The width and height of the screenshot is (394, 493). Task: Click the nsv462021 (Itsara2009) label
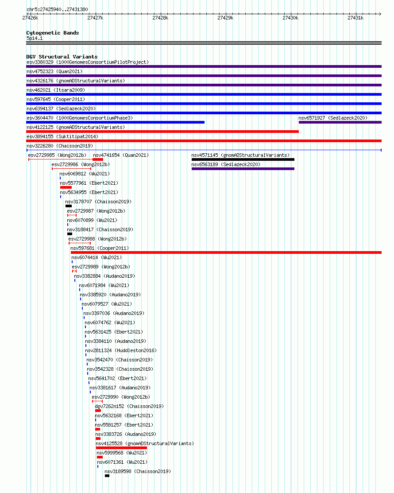[x=56, y=90]
